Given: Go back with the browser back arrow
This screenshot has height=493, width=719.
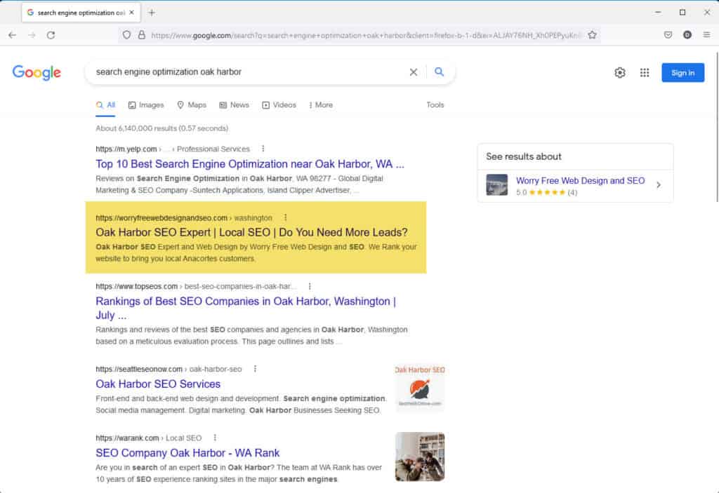Looking at the screenshot, I should click(13, 35).
